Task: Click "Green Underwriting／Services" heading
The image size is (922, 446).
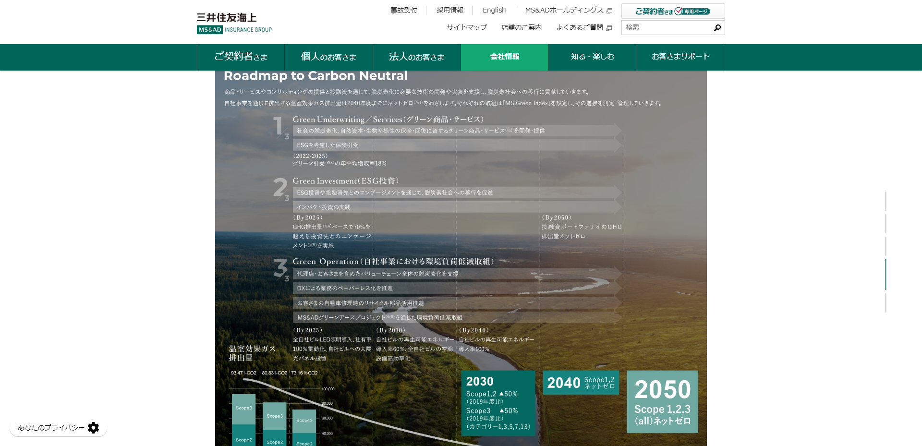Action: pyautogui.click(x=388, y=120)
